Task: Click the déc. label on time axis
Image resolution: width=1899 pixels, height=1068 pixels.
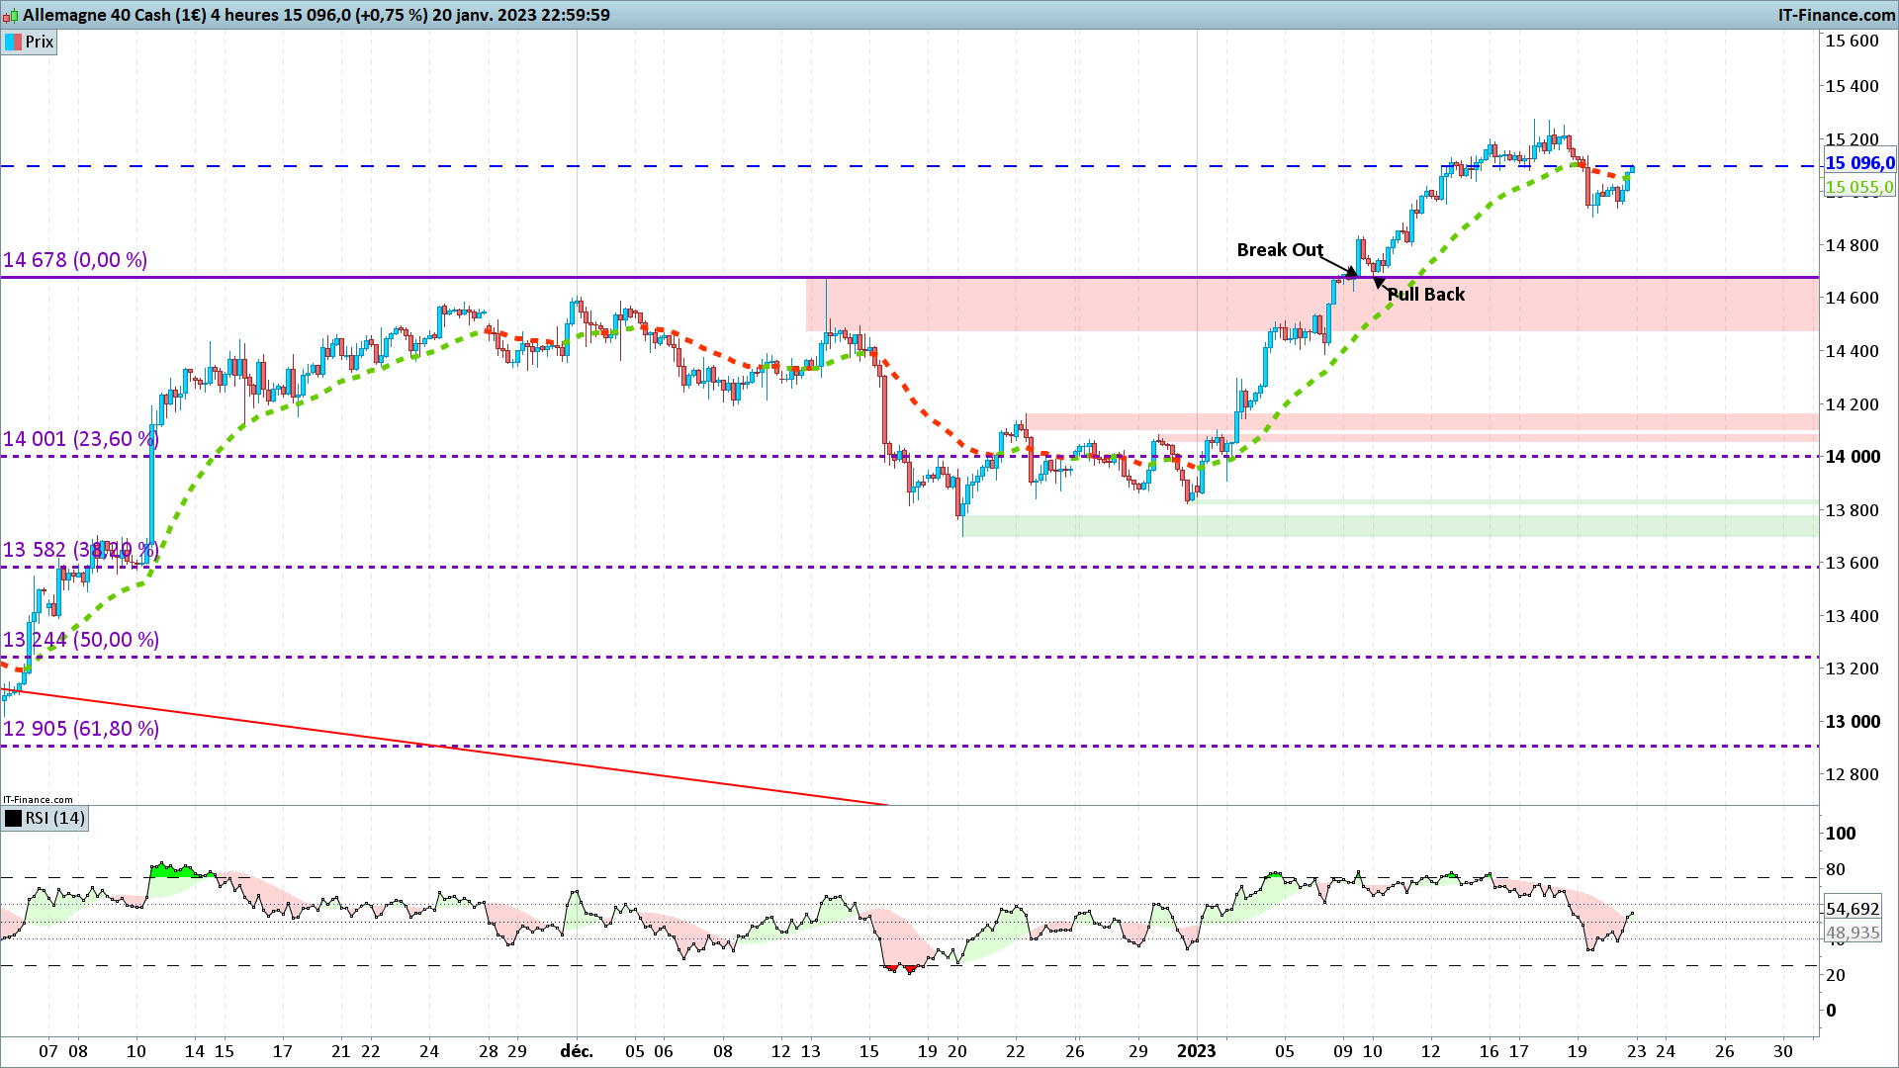Action: (x=577, y=1051)
